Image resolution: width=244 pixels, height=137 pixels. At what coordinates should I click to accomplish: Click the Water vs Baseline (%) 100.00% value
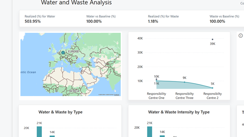pyautogui.click(x=94, y=21)
